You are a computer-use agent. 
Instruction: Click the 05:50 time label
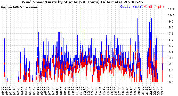tap(42, 91)
